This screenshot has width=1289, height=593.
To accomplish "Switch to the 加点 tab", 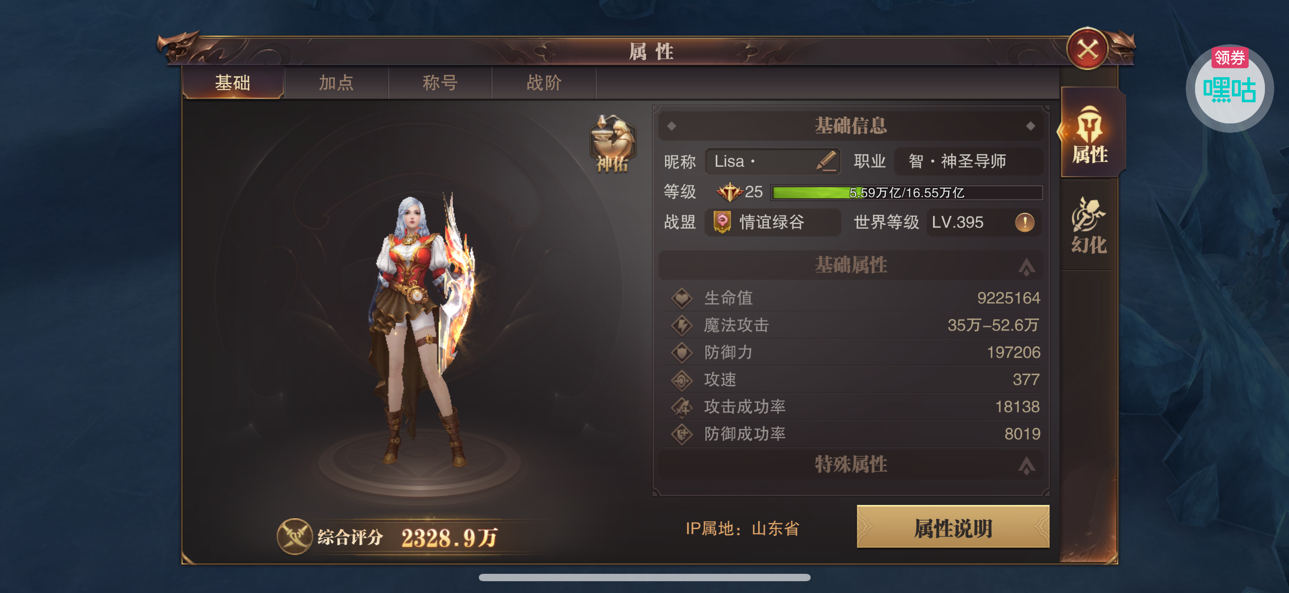I will [x=336, y=83].
